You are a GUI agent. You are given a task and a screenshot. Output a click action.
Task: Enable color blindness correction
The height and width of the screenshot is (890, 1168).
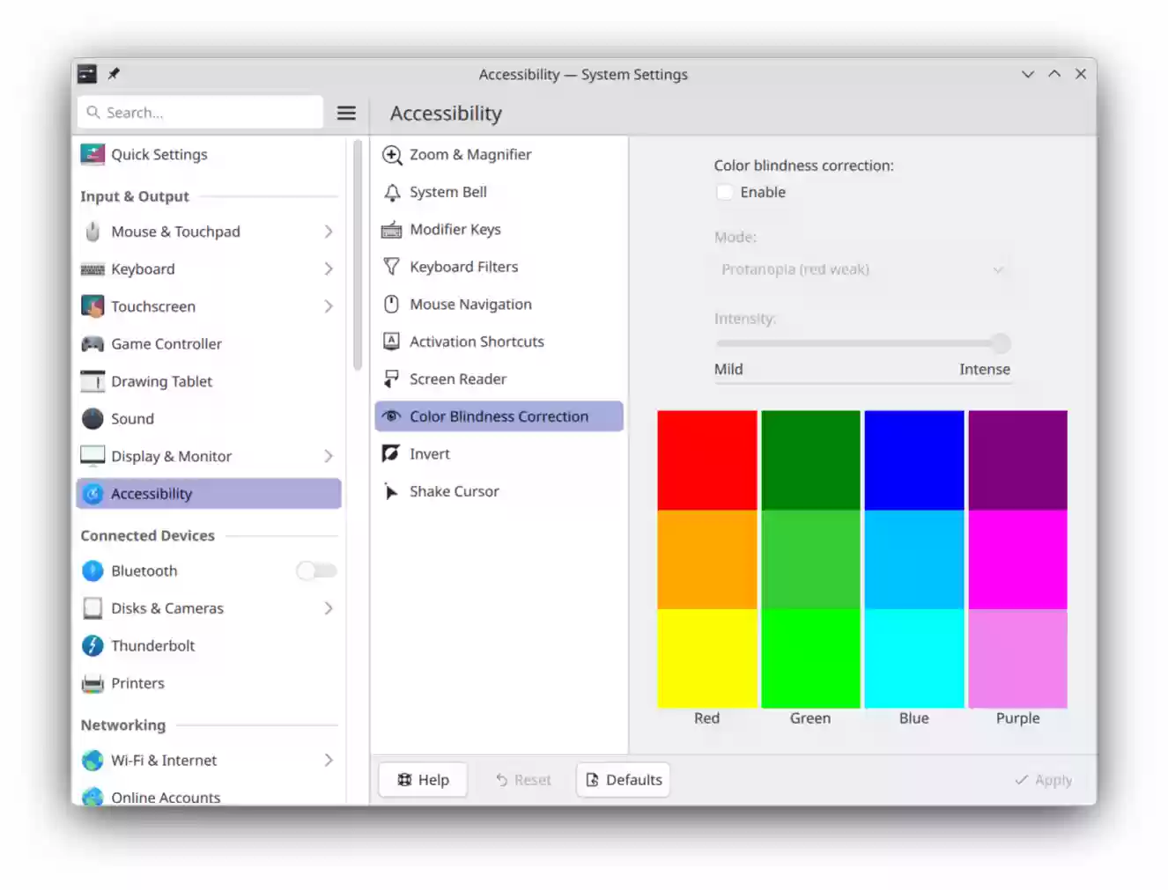pos(724,191)
